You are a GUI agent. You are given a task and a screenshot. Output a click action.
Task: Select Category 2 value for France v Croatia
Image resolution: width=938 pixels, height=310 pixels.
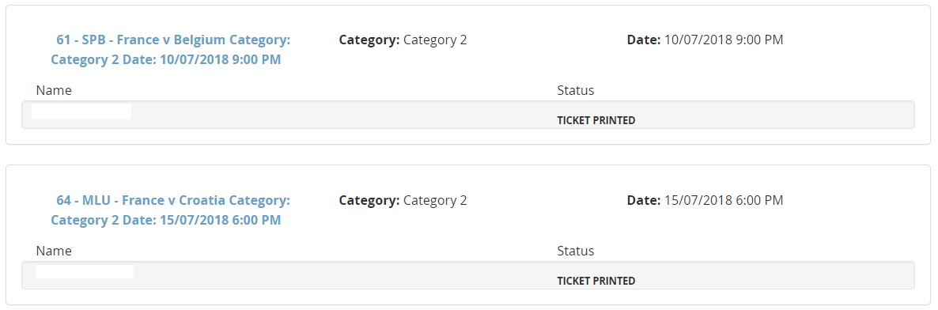click(436, 201)
